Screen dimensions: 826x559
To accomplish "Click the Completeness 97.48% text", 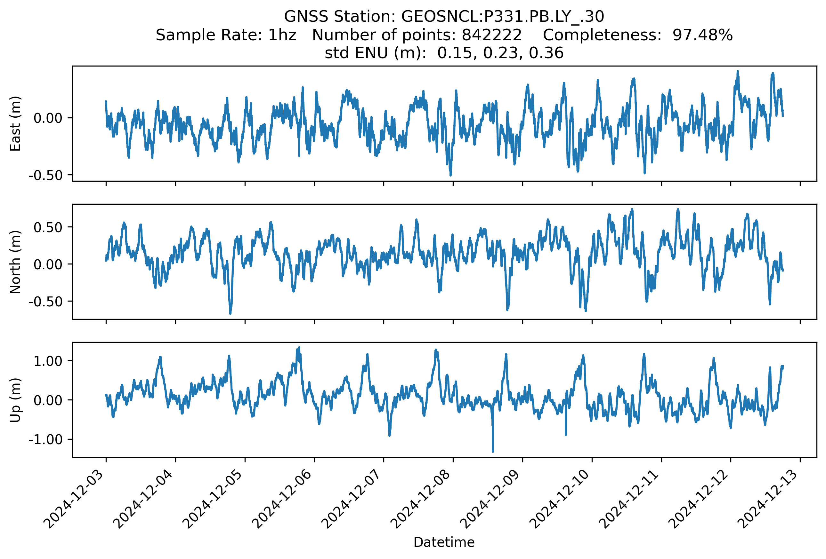I will tap(638, 35).
